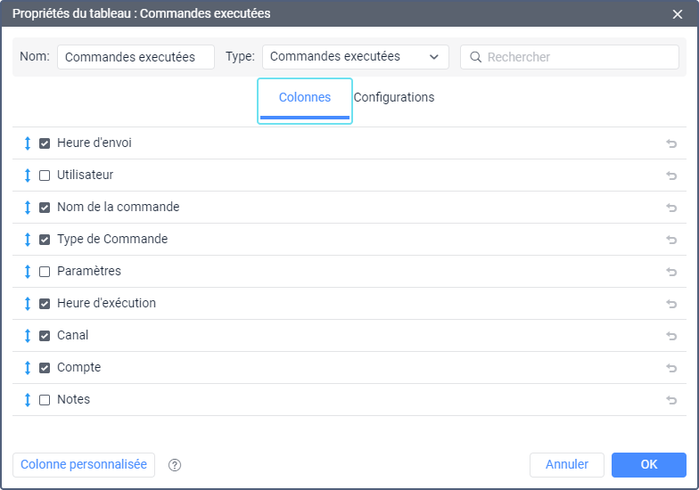Click the reset arrow for Type de Commande
Viewport: 699px width, 490px height.
tap(671, 240)
